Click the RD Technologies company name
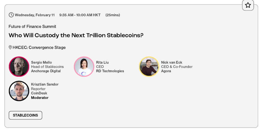Image resolution: width=263 pixels, height=132 pixels. click(x=110, y=71)
